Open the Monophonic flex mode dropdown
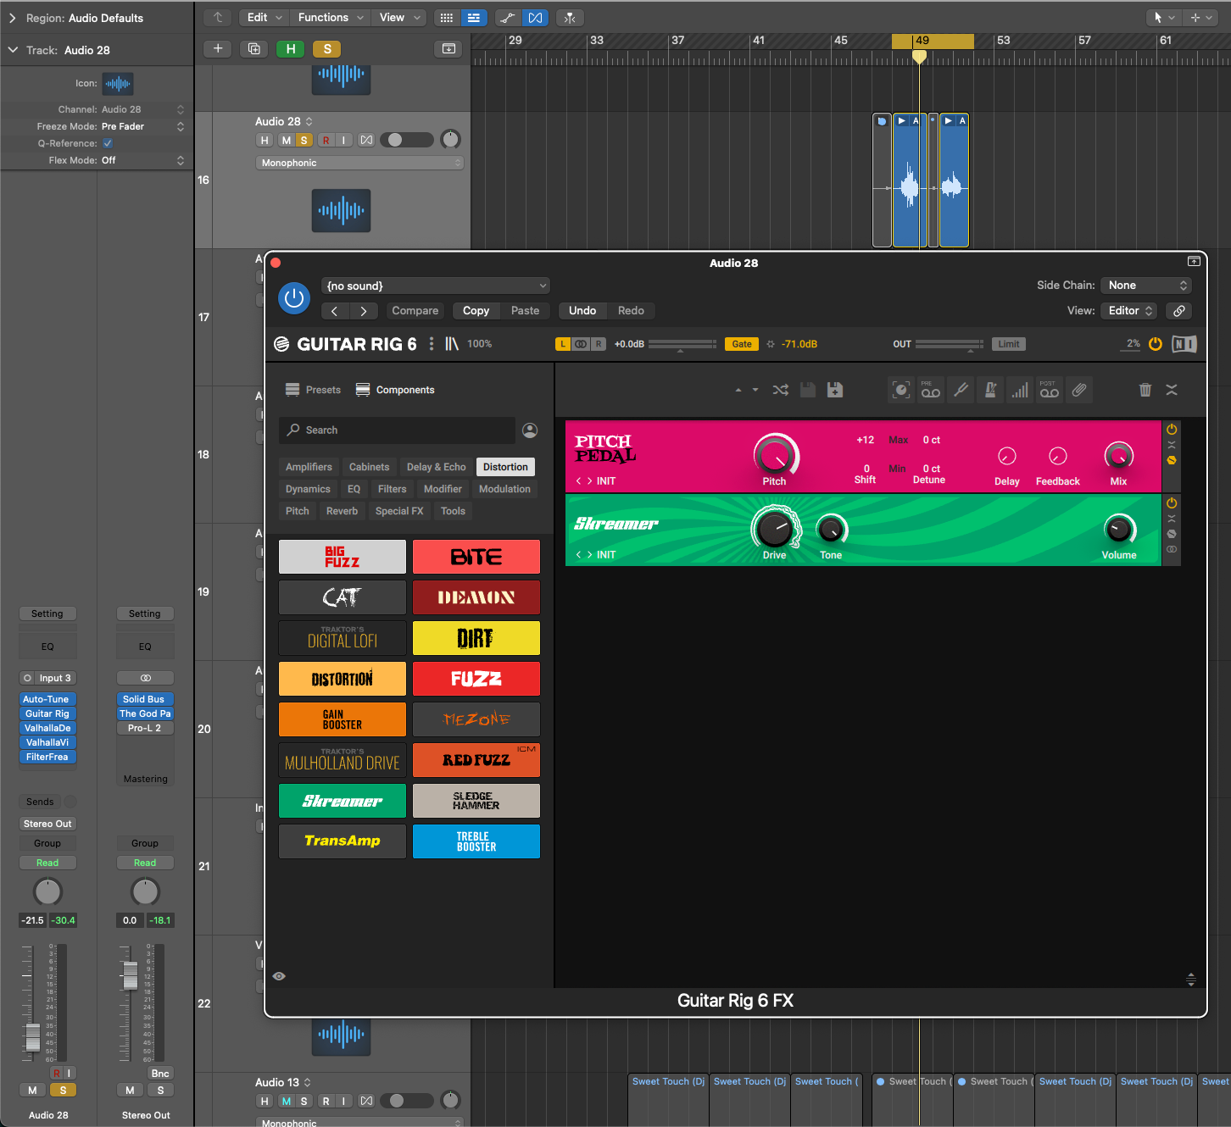 click(359, 163)
